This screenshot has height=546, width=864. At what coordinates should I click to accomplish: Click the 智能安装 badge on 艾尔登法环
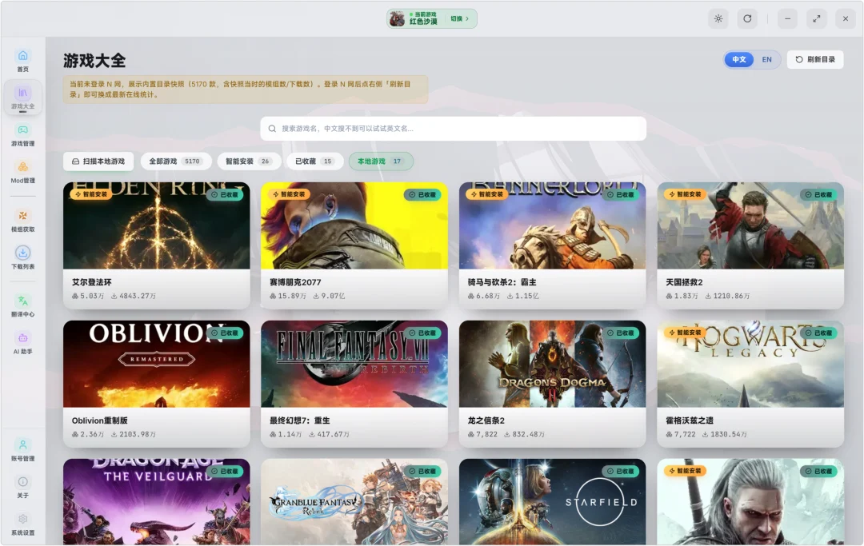pos(91,194)
